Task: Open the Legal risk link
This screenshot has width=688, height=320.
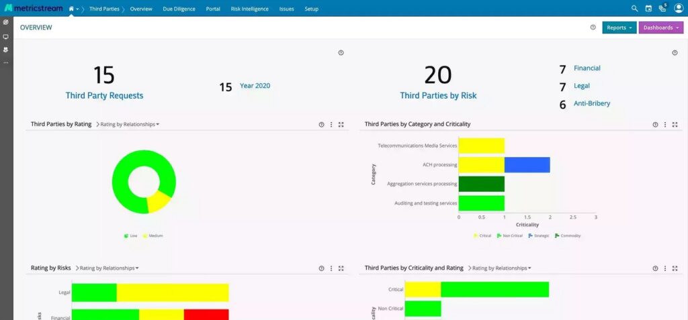Action: coord(582,86)
